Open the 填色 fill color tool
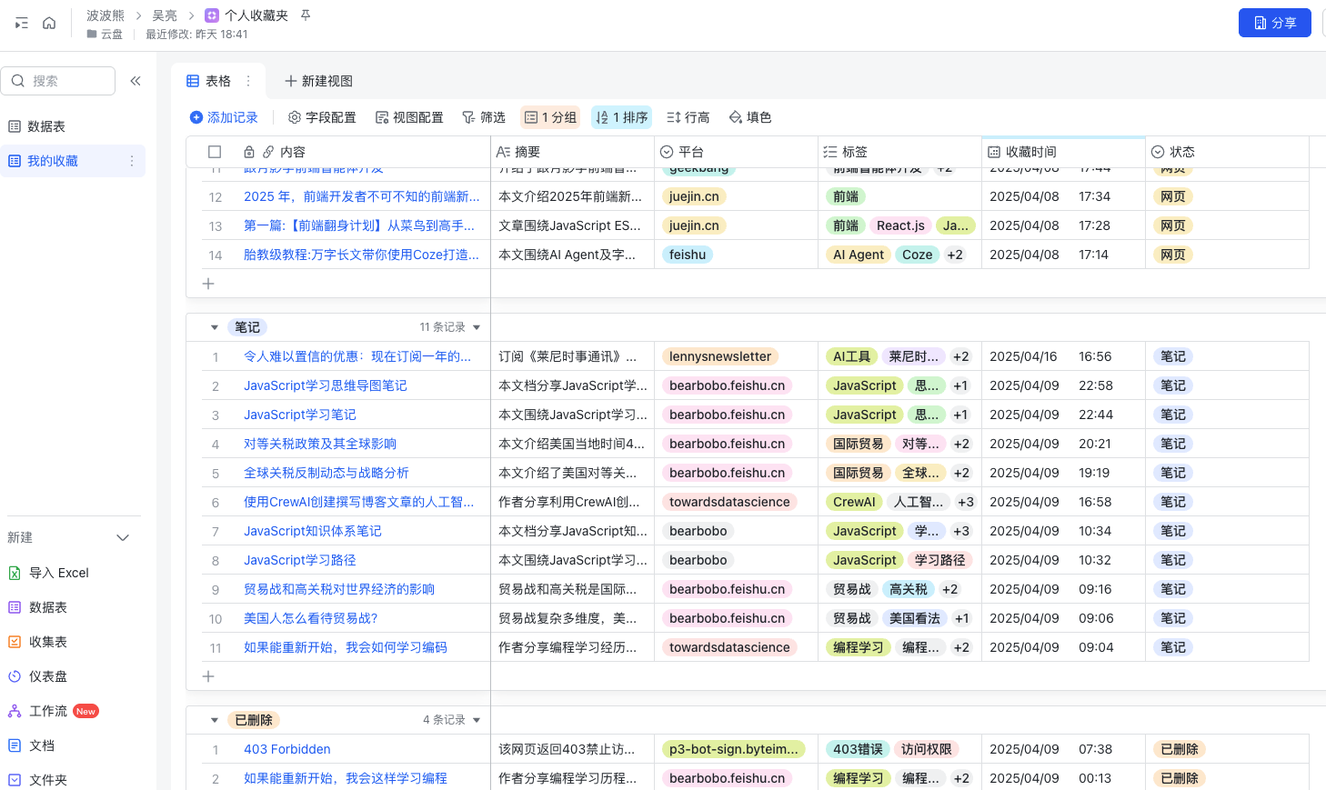The image size is (1326, 790). 750,117
